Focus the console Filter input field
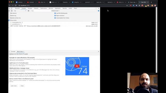Viewport: 166px width, 93px height. [x=41, y=11]
